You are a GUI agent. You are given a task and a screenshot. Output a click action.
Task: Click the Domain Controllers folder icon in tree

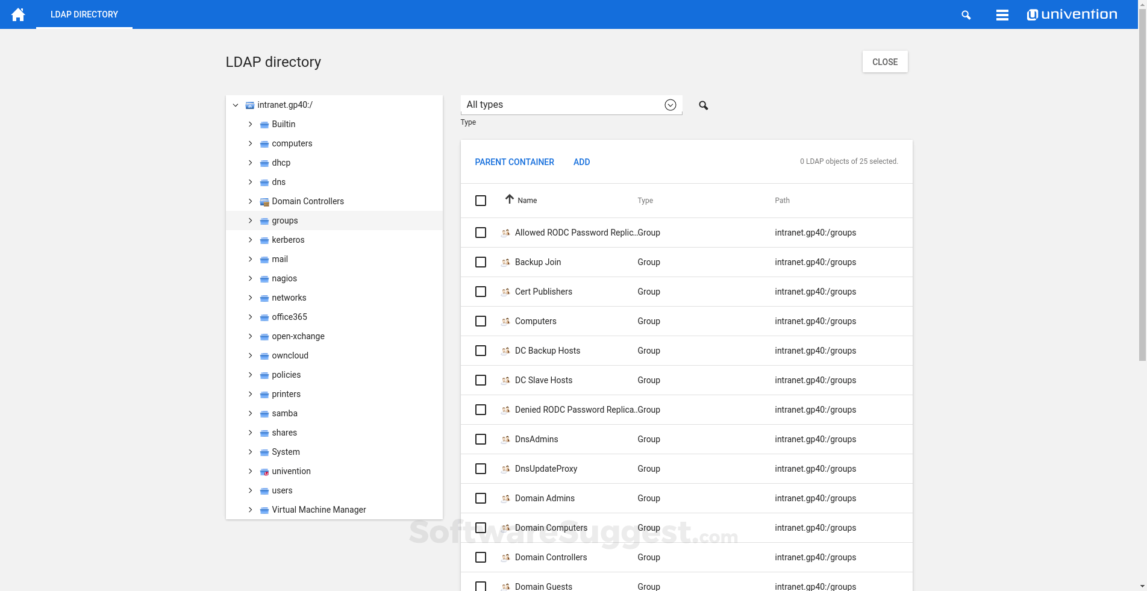pyautogui.click(x=264, y=202)
